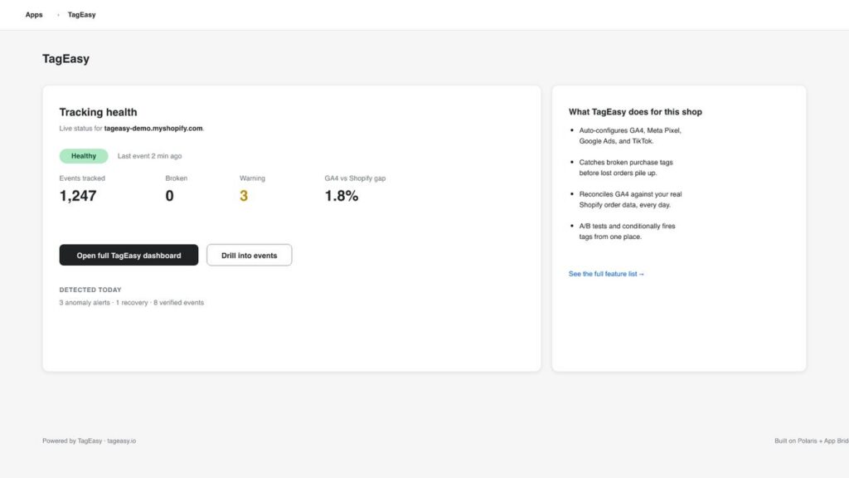849x478 pixels.
Task: Click the TagEasy page title
Action: tap(66, 59)
